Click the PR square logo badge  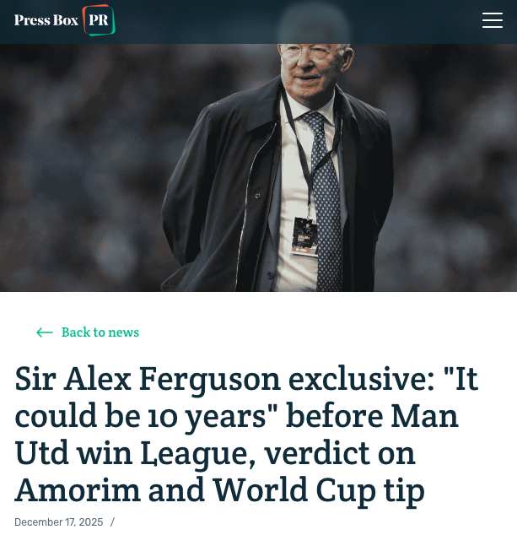click(x=99, y=20)
